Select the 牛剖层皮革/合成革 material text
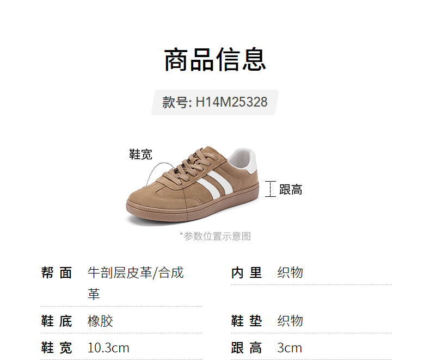This screenshot has width=430, height=360. pyautogui.click(x=136, y=283)
